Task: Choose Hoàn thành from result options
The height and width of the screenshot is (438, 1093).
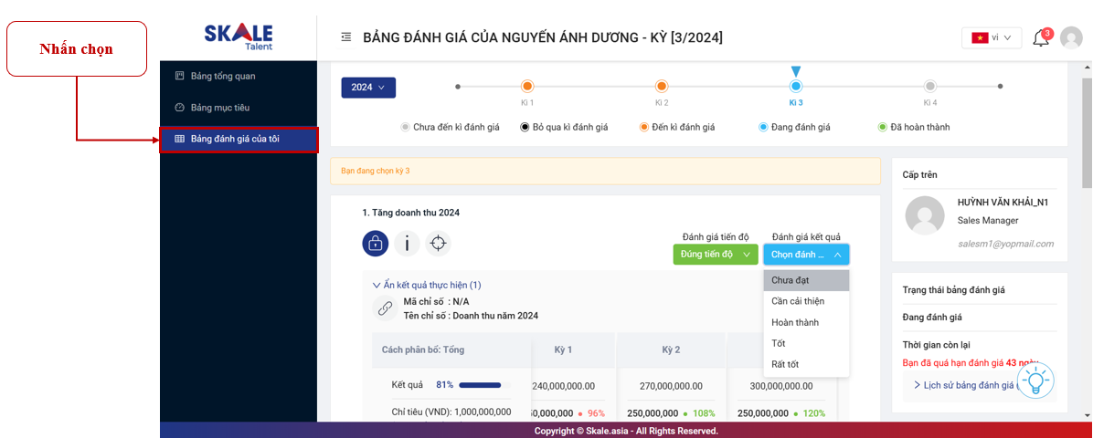Action: point(794,322)
